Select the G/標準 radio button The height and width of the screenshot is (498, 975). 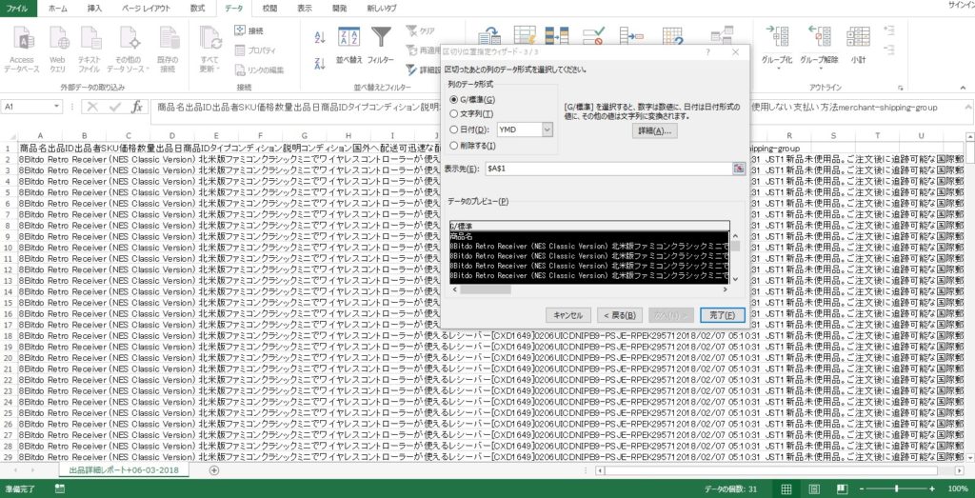tap(453, 99)
